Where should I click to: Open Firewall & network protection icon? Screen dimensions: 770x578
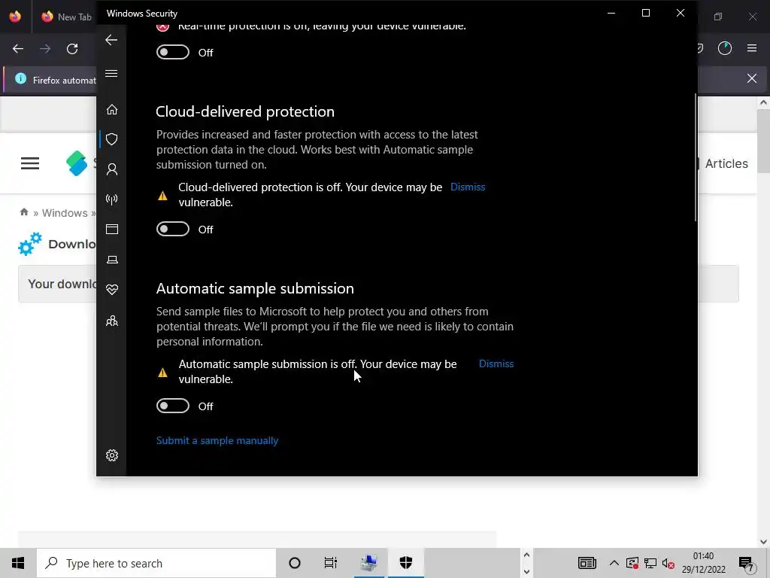(x=112, y=199)
